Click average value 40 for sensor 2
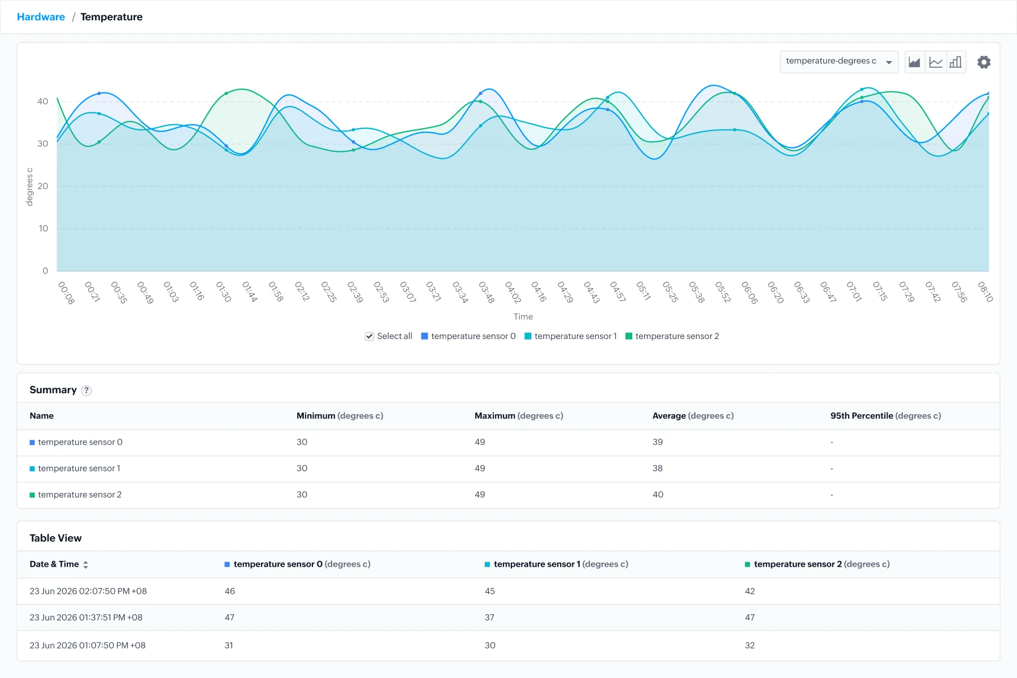Viewport: 1017px width, 678px height. click(658, 495)
